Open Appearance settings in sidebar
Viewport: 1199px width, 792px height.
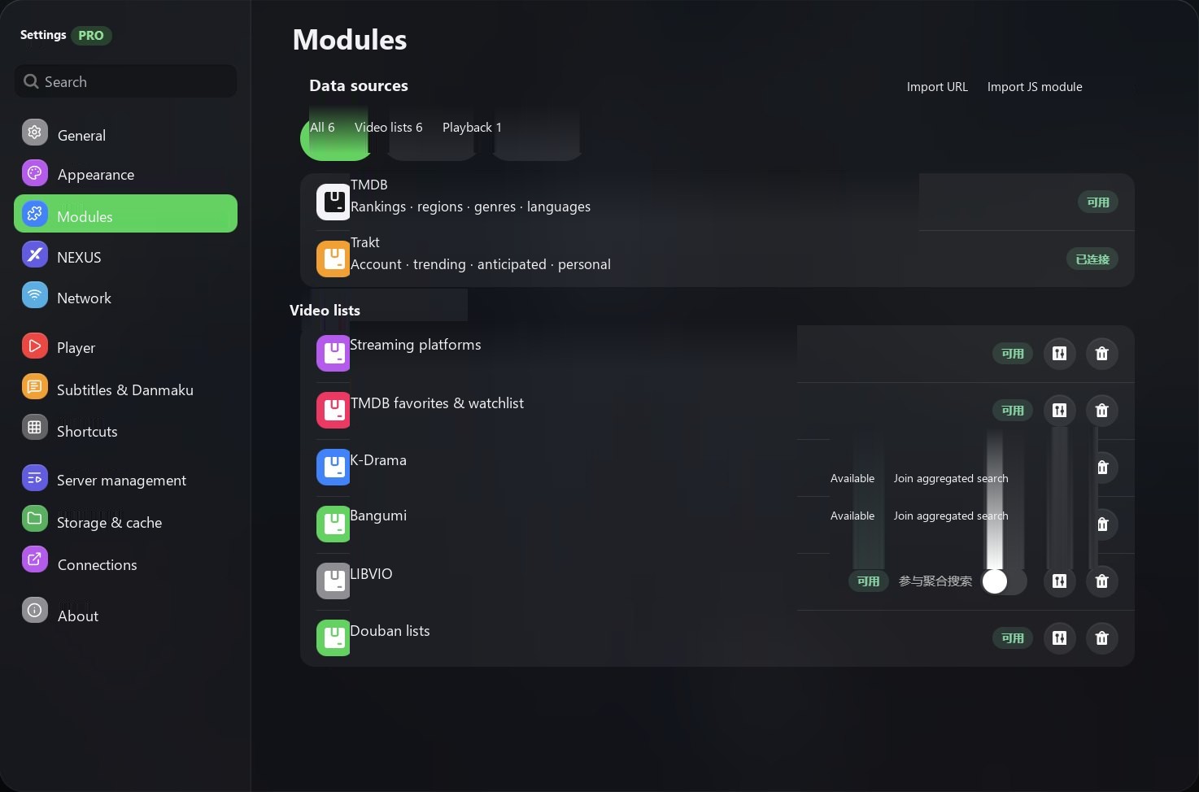(x=125, y=174)
